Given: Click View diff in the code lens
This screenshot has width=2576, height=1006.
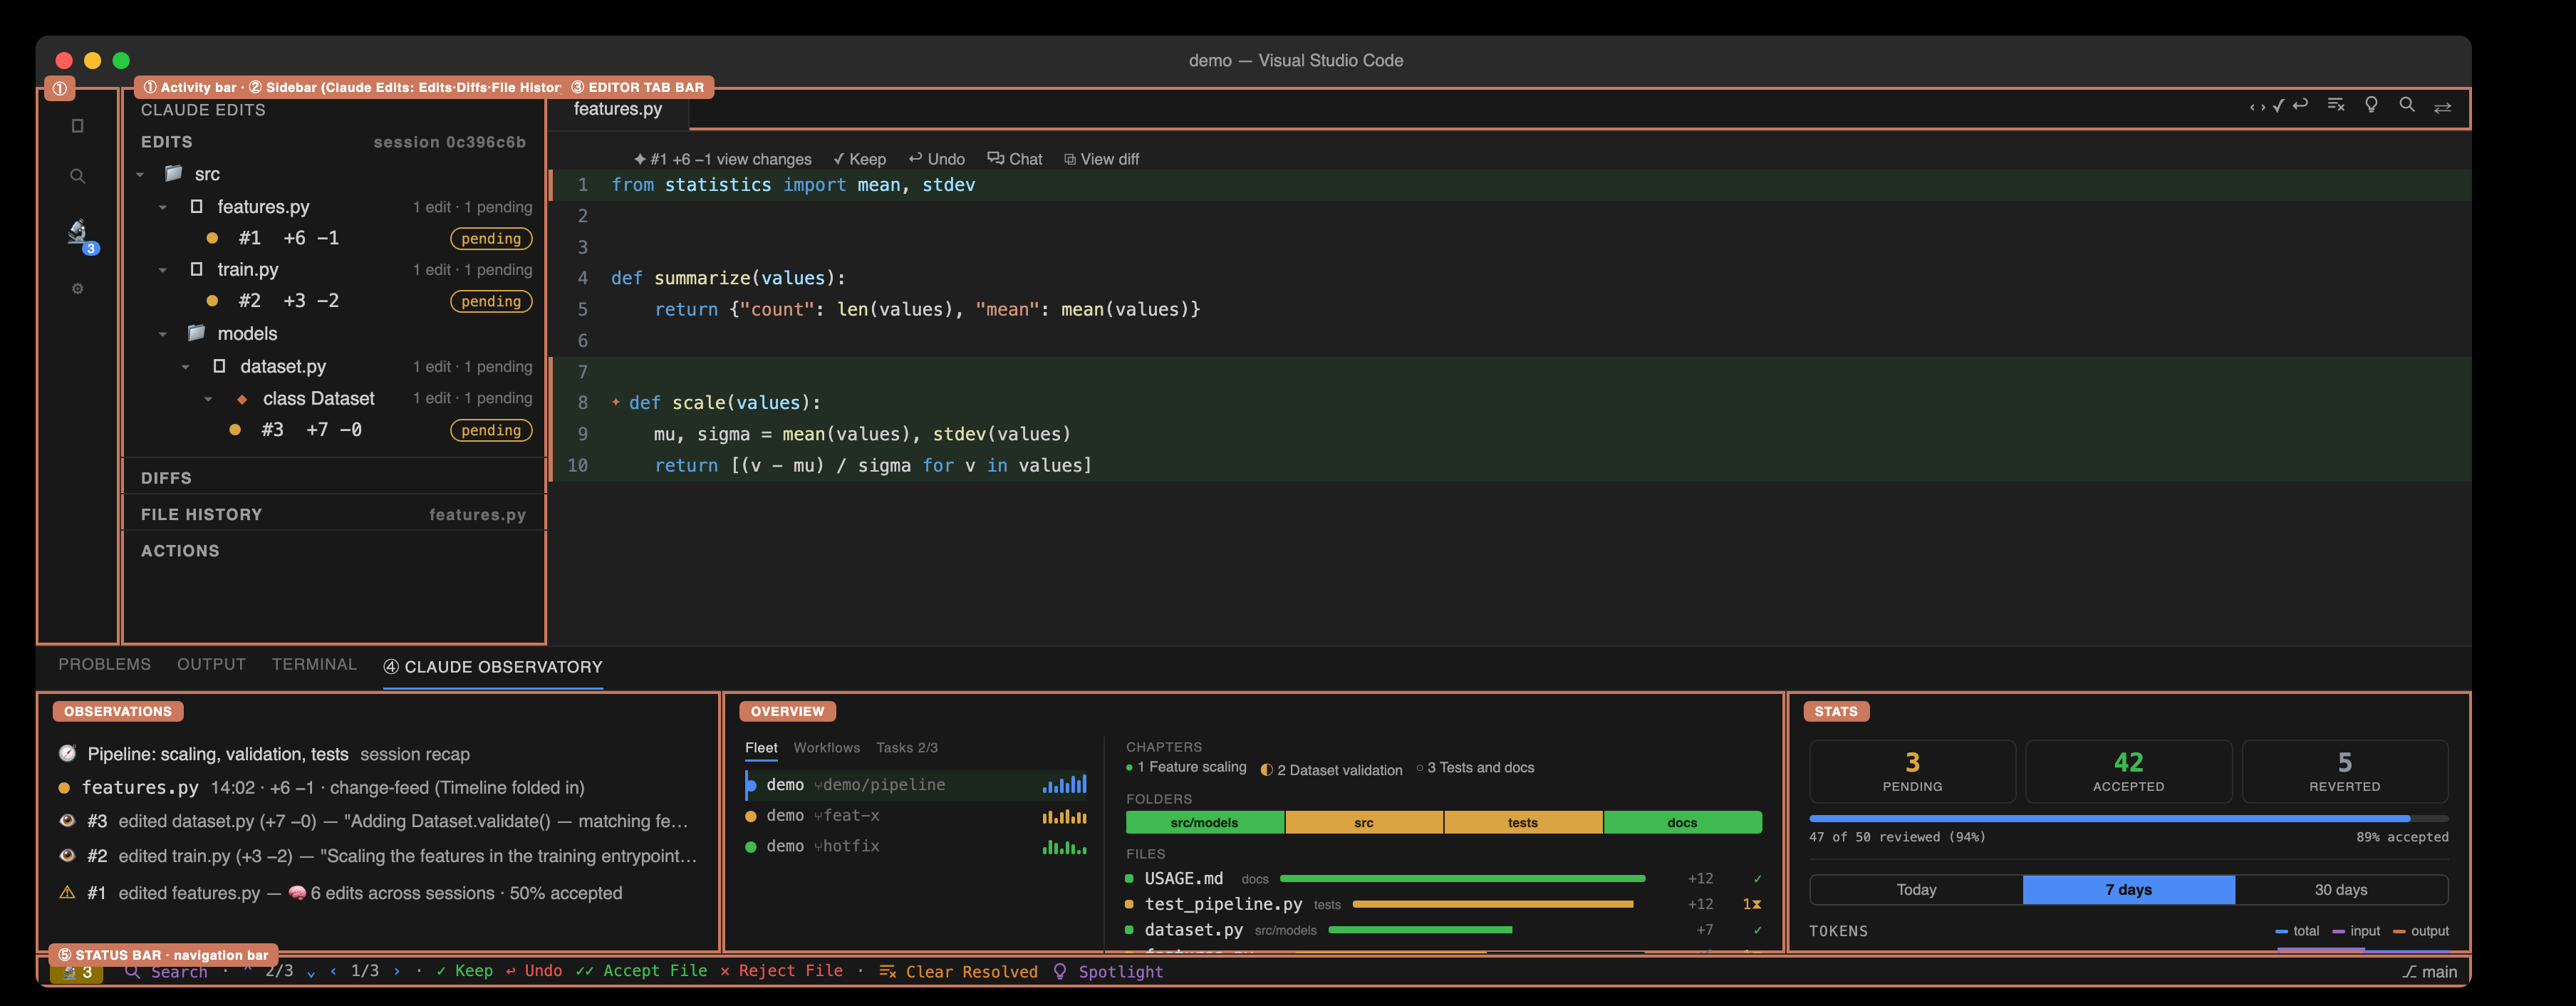Looking at the screenshot, I should click(1101, 159).
